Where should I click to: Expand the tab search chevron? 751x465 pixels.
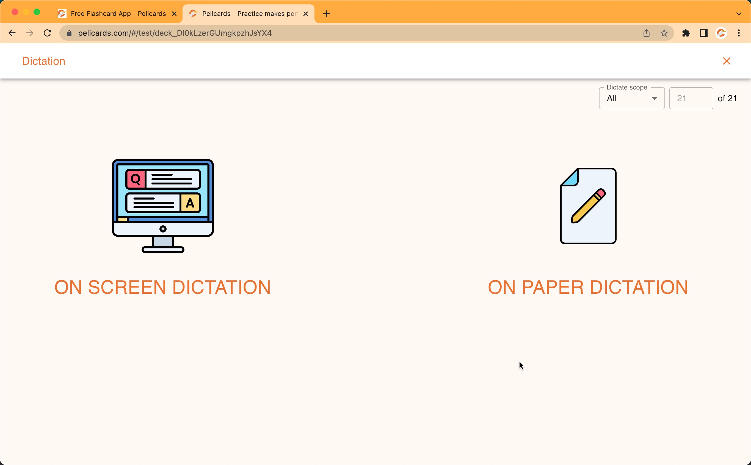pos(739,13)
